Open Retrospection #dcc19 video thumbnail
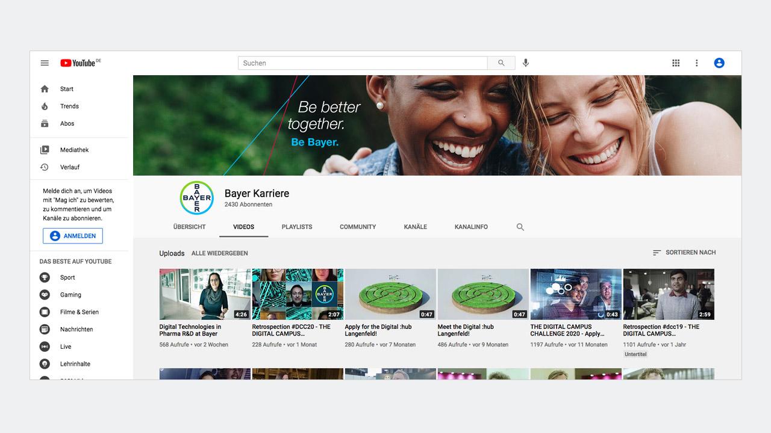 click(669, 294)
